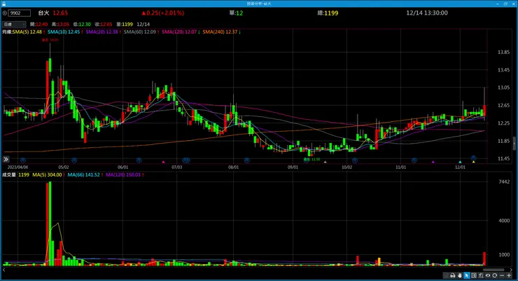Click the SMA(10) 12.45 label
This screenshot has width=518, height=281.
tap(64, 32)
